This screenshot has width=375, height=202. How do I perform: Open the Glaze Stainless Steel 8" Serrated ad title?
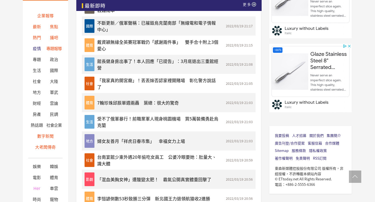point(328,60)
